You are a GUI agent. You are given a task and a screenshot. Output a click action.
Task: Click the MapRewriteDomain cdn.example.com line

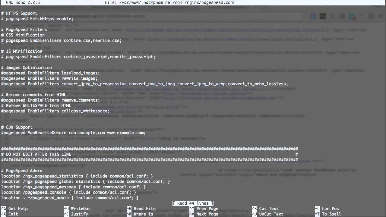click(x=73, y=133)
